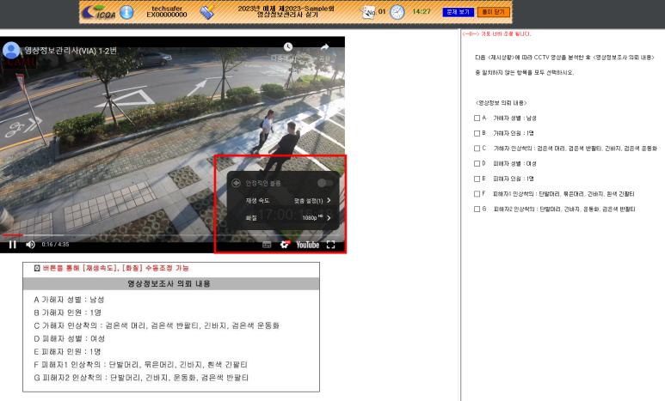Click table row C 가해자 인상착의
The height and width of the screenshot is (401, 665).
point(157,325)
